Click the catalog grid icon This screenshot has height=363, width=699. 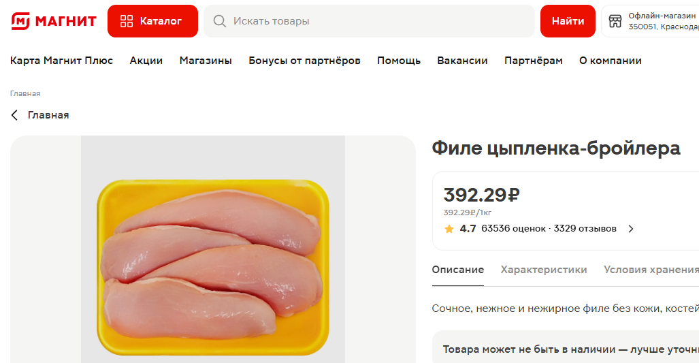[x=127, y=21]
